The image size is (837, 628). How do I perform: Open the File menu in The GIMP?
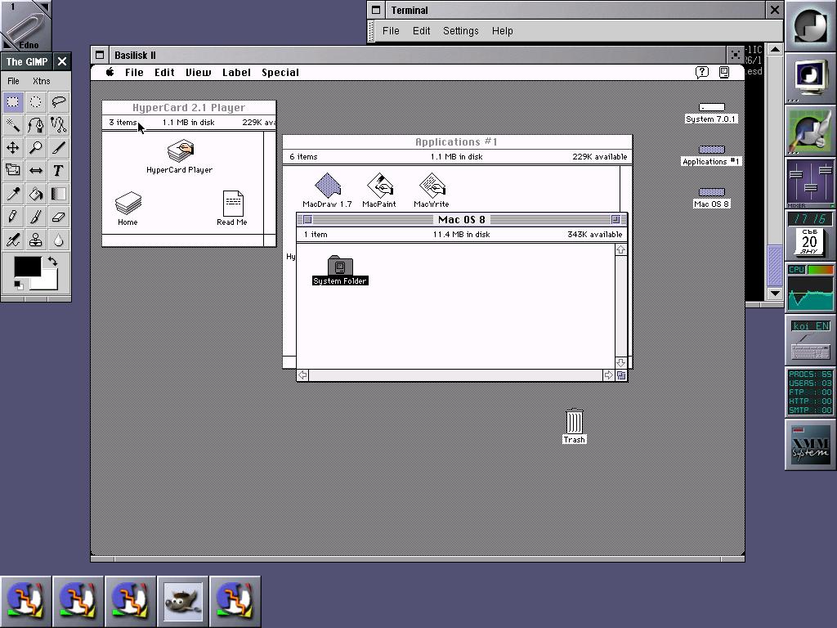pos(13,81)
